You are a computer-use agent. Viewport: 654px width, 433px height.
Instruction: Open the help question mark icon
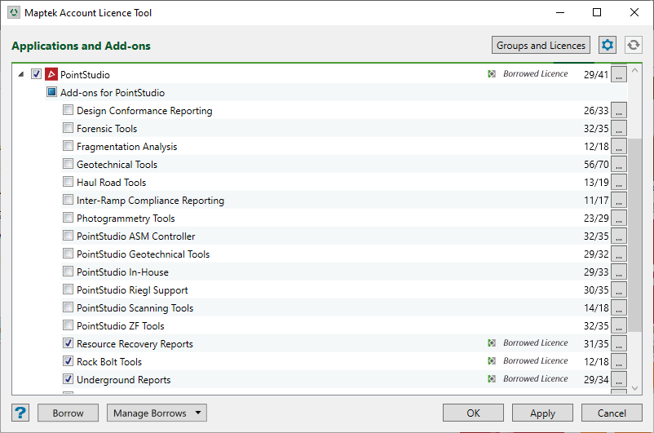click(x=20, y=413)
